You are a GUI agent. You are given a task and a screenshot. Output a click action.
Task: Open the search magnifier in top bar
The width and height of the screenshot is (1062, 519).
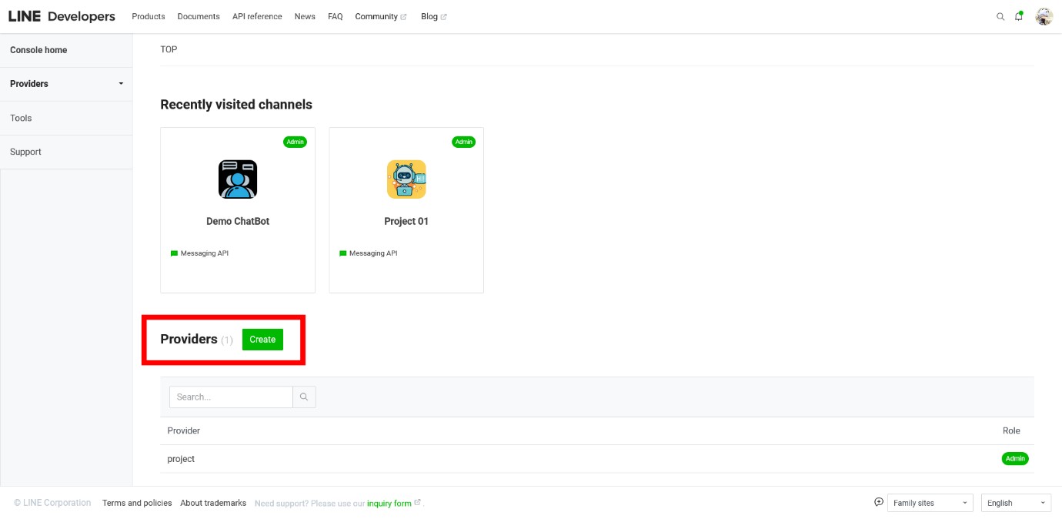click(x=1000, y=16)
